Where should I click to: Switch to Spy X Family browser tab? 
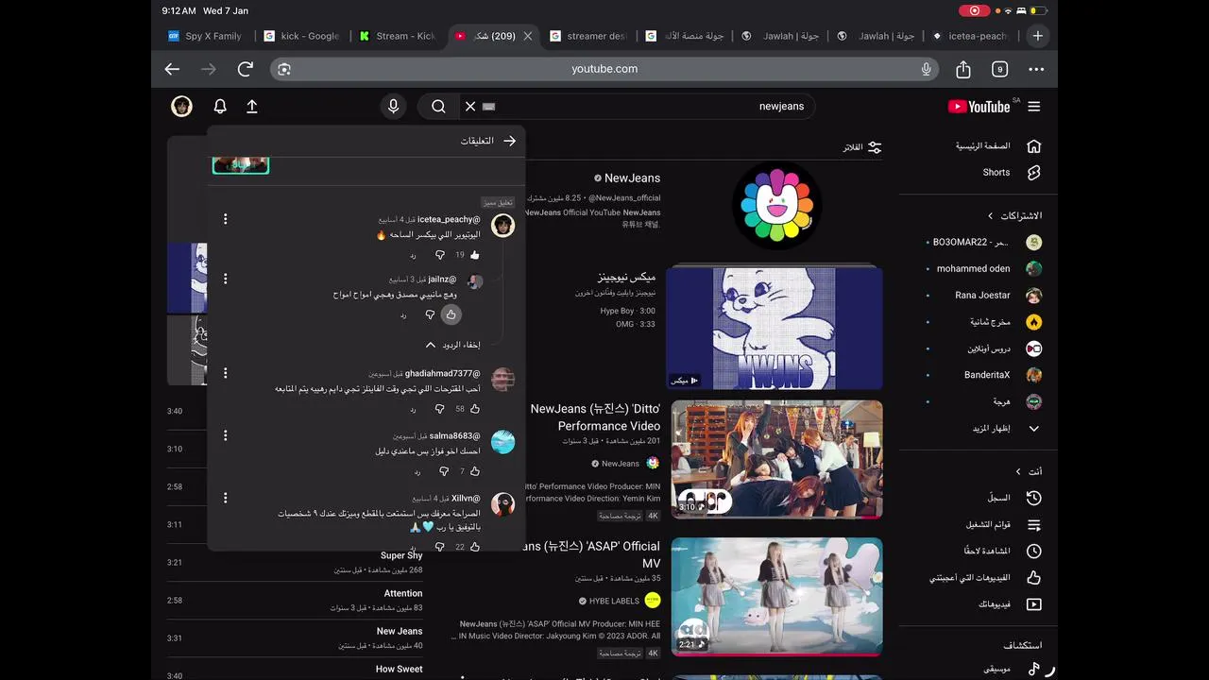[205, 36]
